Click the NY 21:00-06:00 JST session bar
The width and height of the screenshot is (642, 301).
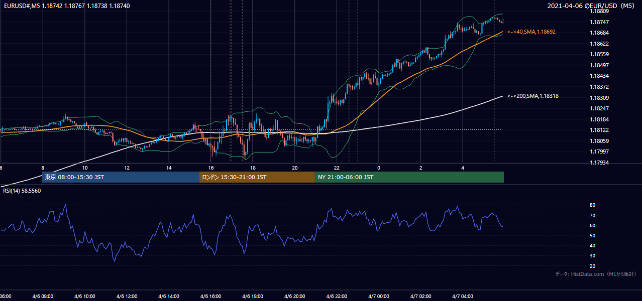(409, 177)
